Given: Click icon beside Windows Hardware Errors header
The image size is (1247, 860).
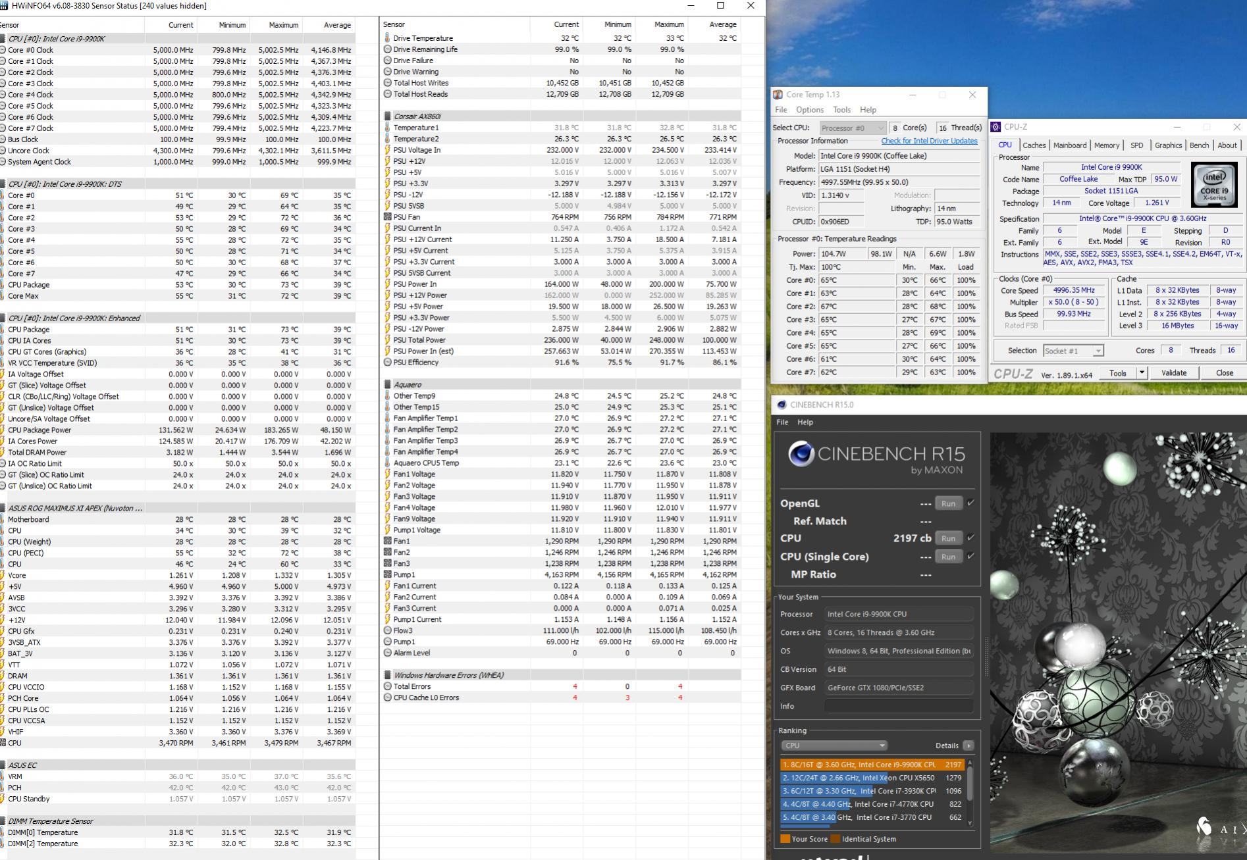Looking at the screenshot, I should coord(388,676).
